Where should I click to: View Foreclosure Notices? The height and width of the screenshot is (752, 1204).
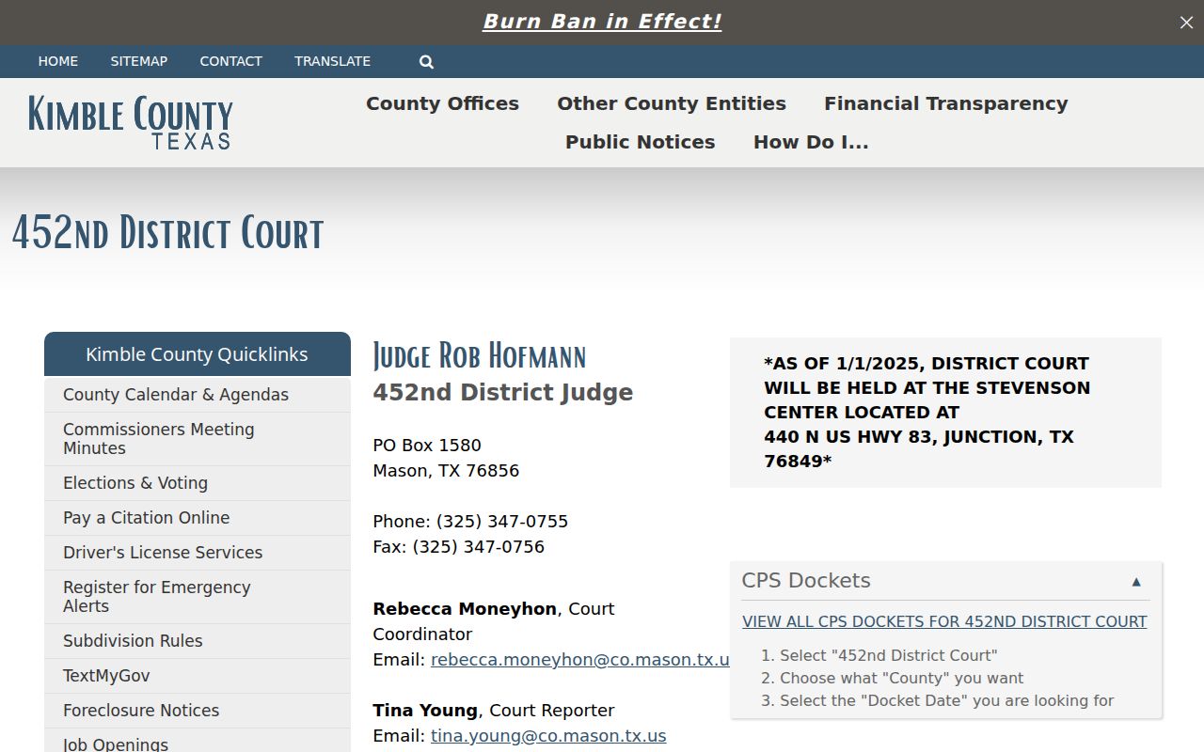click(x=198, y=711)
